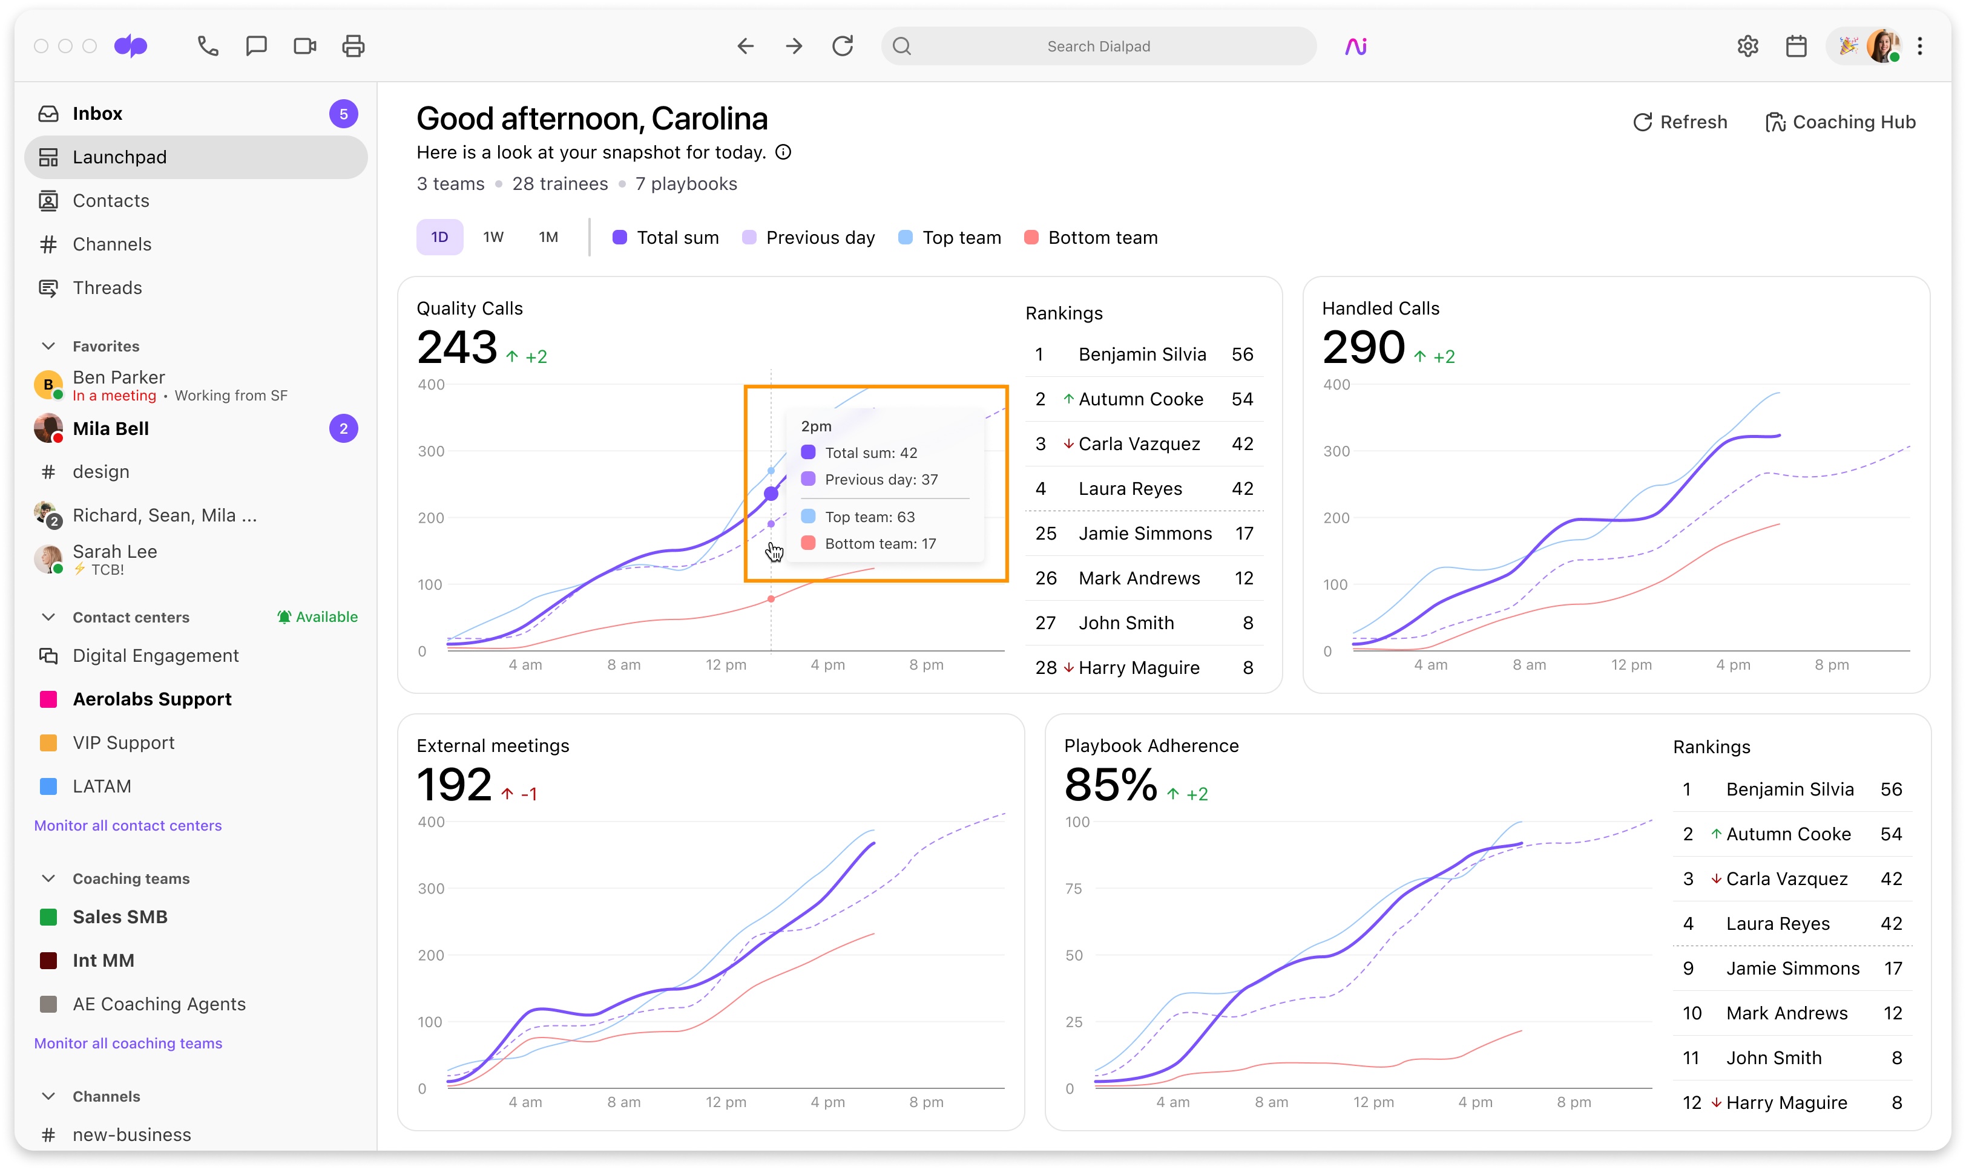
Task: Select the 1M time range tab
Action: pyautogui.click(x=548, y=237)
